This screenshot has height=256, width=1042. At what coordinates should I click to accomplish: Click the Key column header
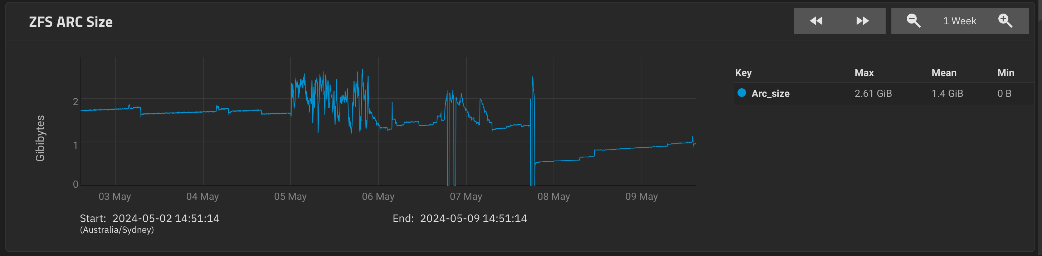coord(743,73)
